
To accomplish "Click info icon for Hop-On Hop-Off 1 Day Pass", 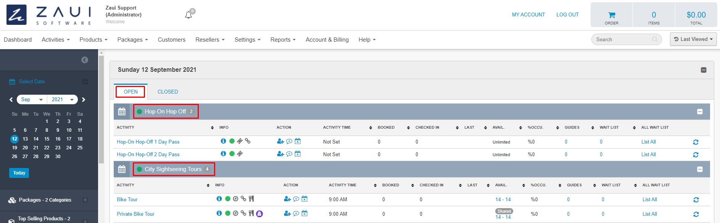I will pyautogui.click(x=223, y=141).
